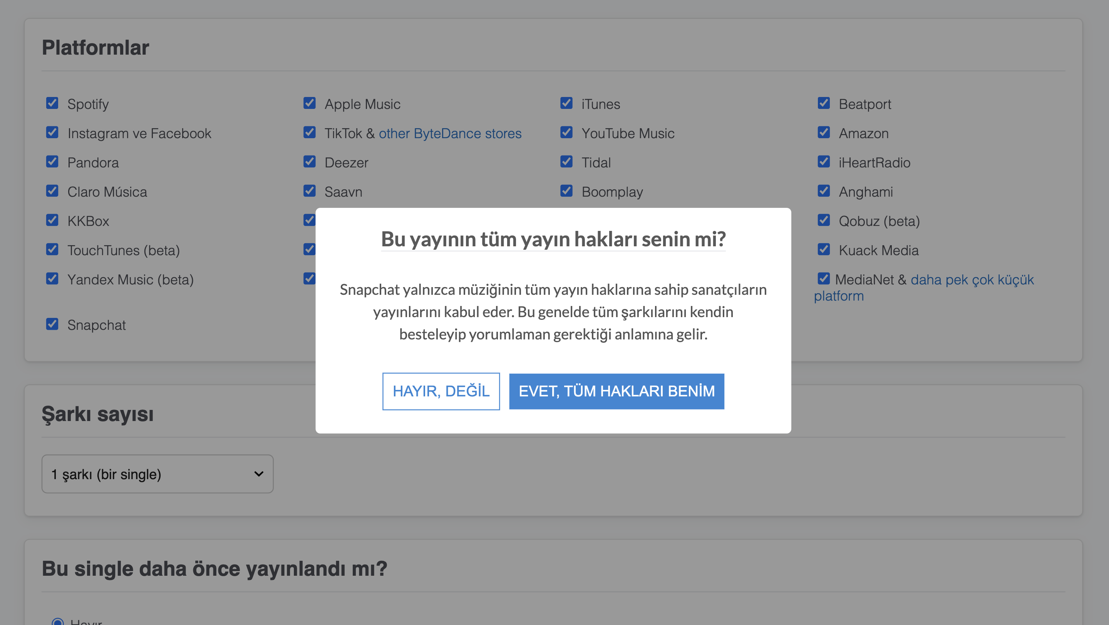The image size is (1109, 625).
Task: Confirm with 'EVET, TÜM HAKLARI BENİM' button
Action: click(616, 391)
